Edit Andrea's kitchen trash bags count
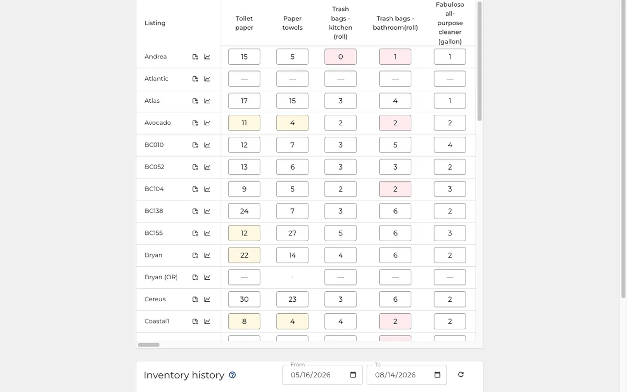Screen dimensions: 627x392 [x=341, y=57]
